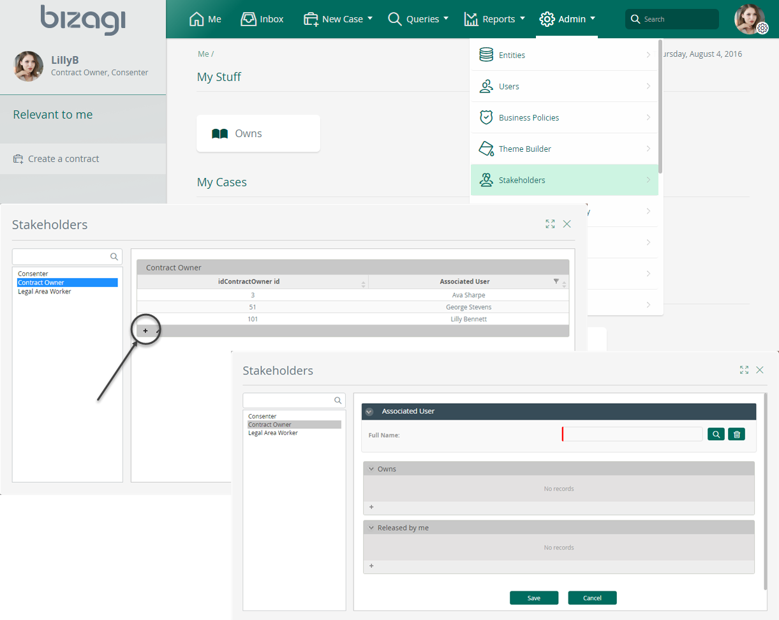Open the Me home page

tap(205, 19)
